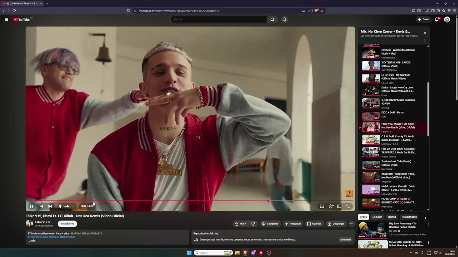Open the Crear button
The image size is (458, 257).
423,19
